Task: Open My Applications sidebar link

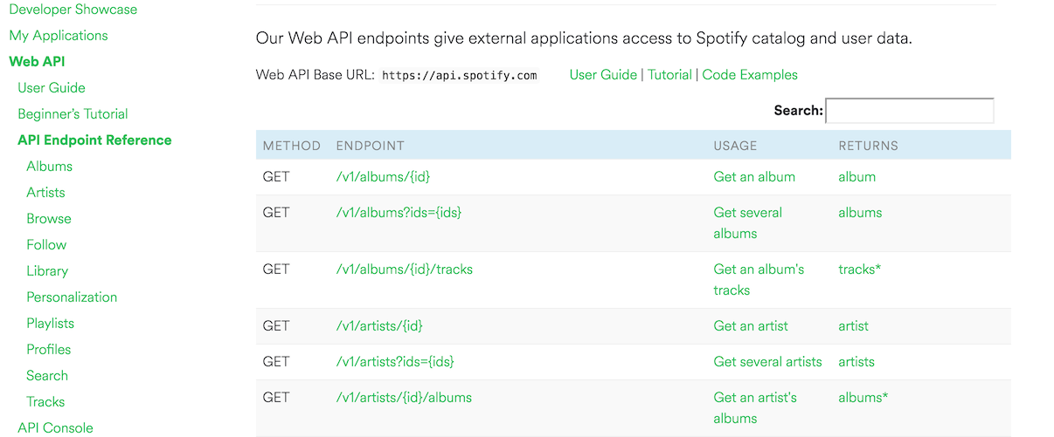Action: tap(59, 36)
